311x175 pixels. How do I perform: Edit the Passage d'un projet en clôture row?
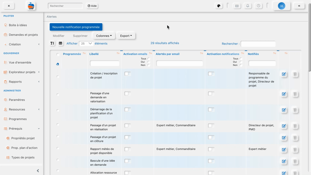pos(284,138)
